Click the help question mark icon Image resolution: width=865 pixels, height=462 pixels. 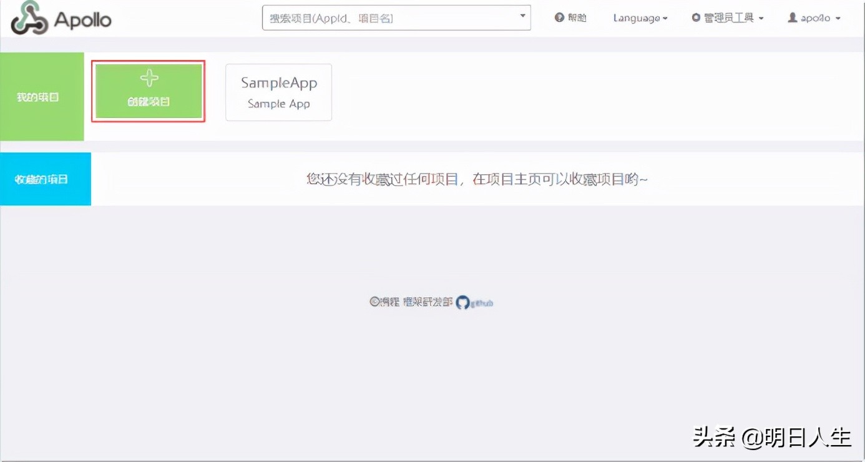coord(559,18)
